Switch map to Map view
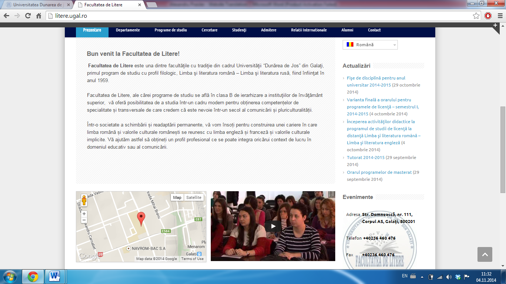 [177, 197]
